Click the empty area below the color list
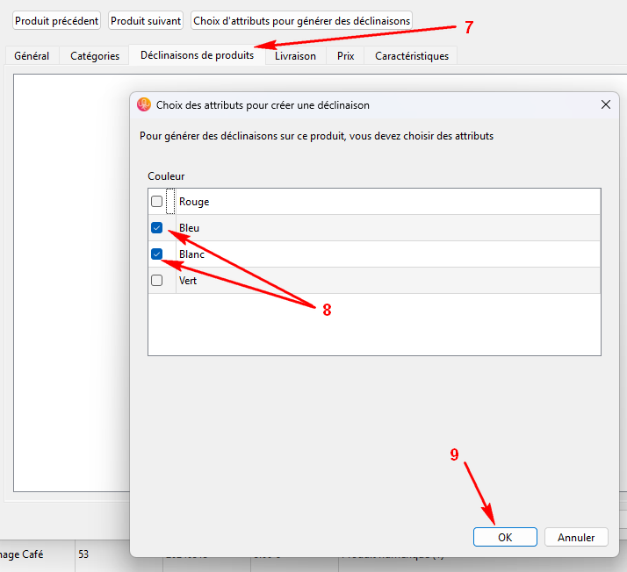 coord(374,325)
